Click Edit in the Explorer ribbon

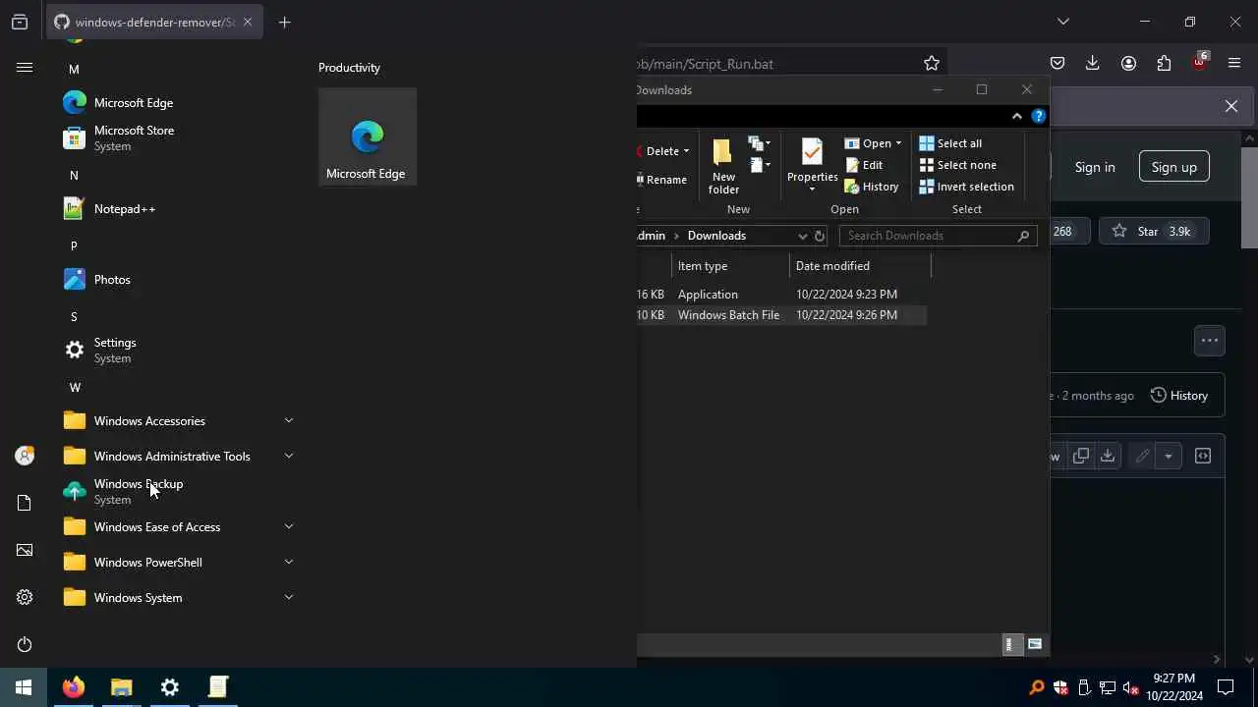[x=864, y=165]
